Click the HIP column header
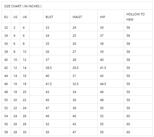The width and height of the screenshot is (154, 137). tap(102, 17)
